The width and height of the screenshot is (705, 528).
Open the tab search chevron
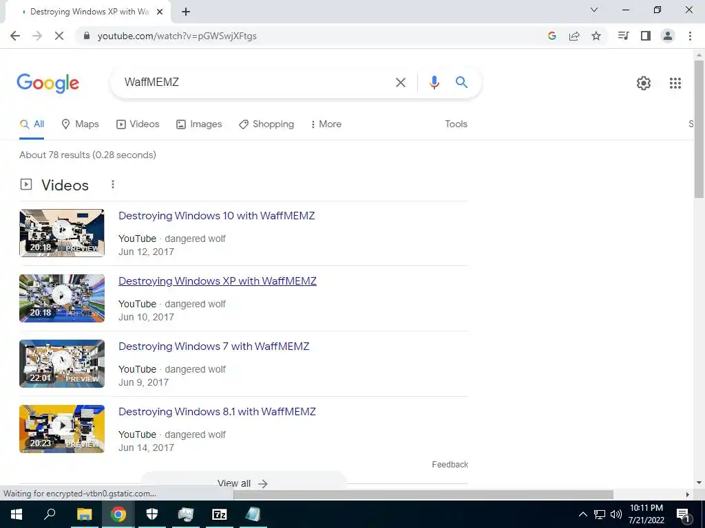coord(594,10)
